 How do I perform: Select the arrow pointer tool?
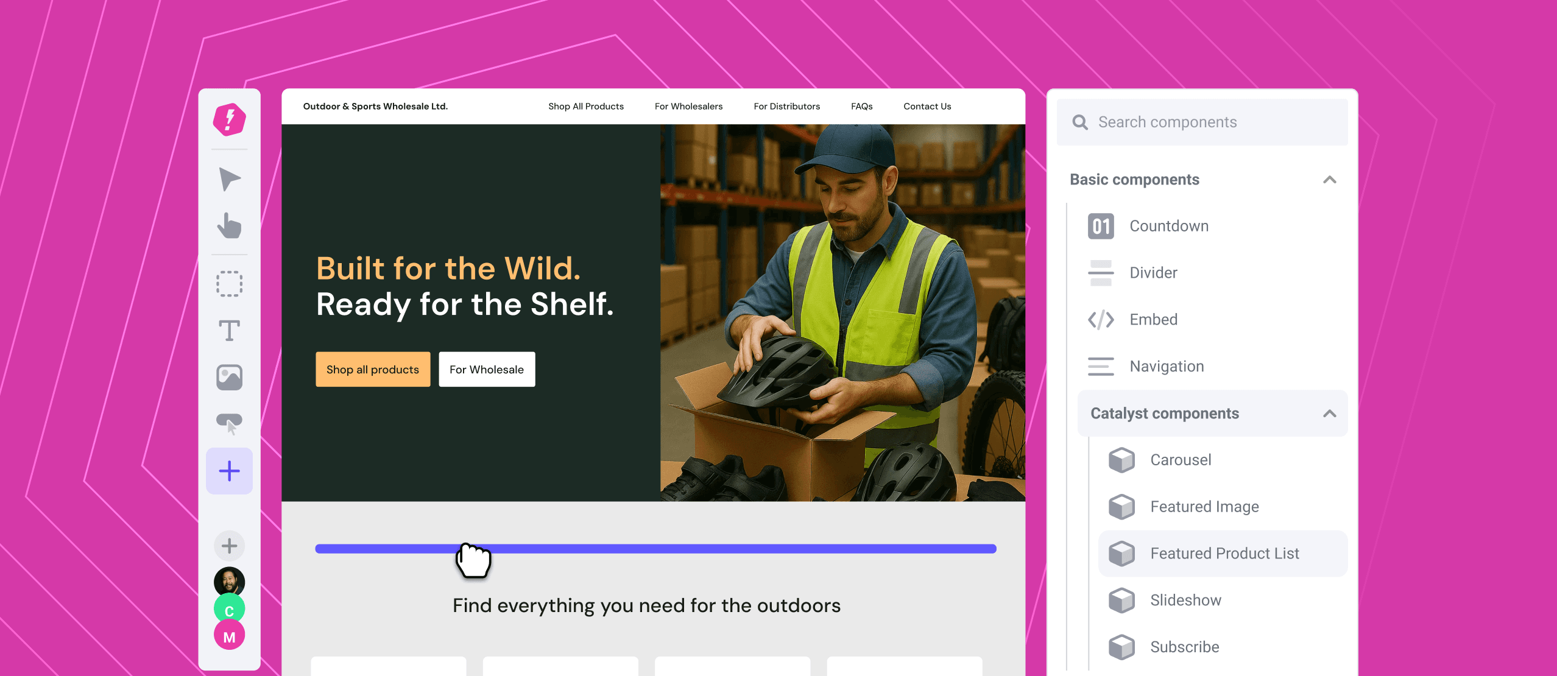[x=230, y=179]
